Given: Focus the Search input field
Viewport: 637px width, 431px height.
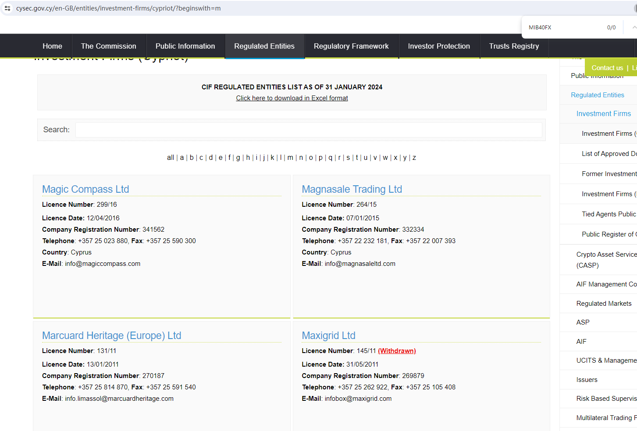Looking at the screenshot, I should coord(309,130).
